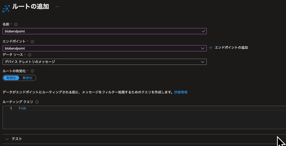This screenshot has height=146, width=286.
Task: Show the info tooltip beside ルーティング クエリ
Action: (37, 102)
